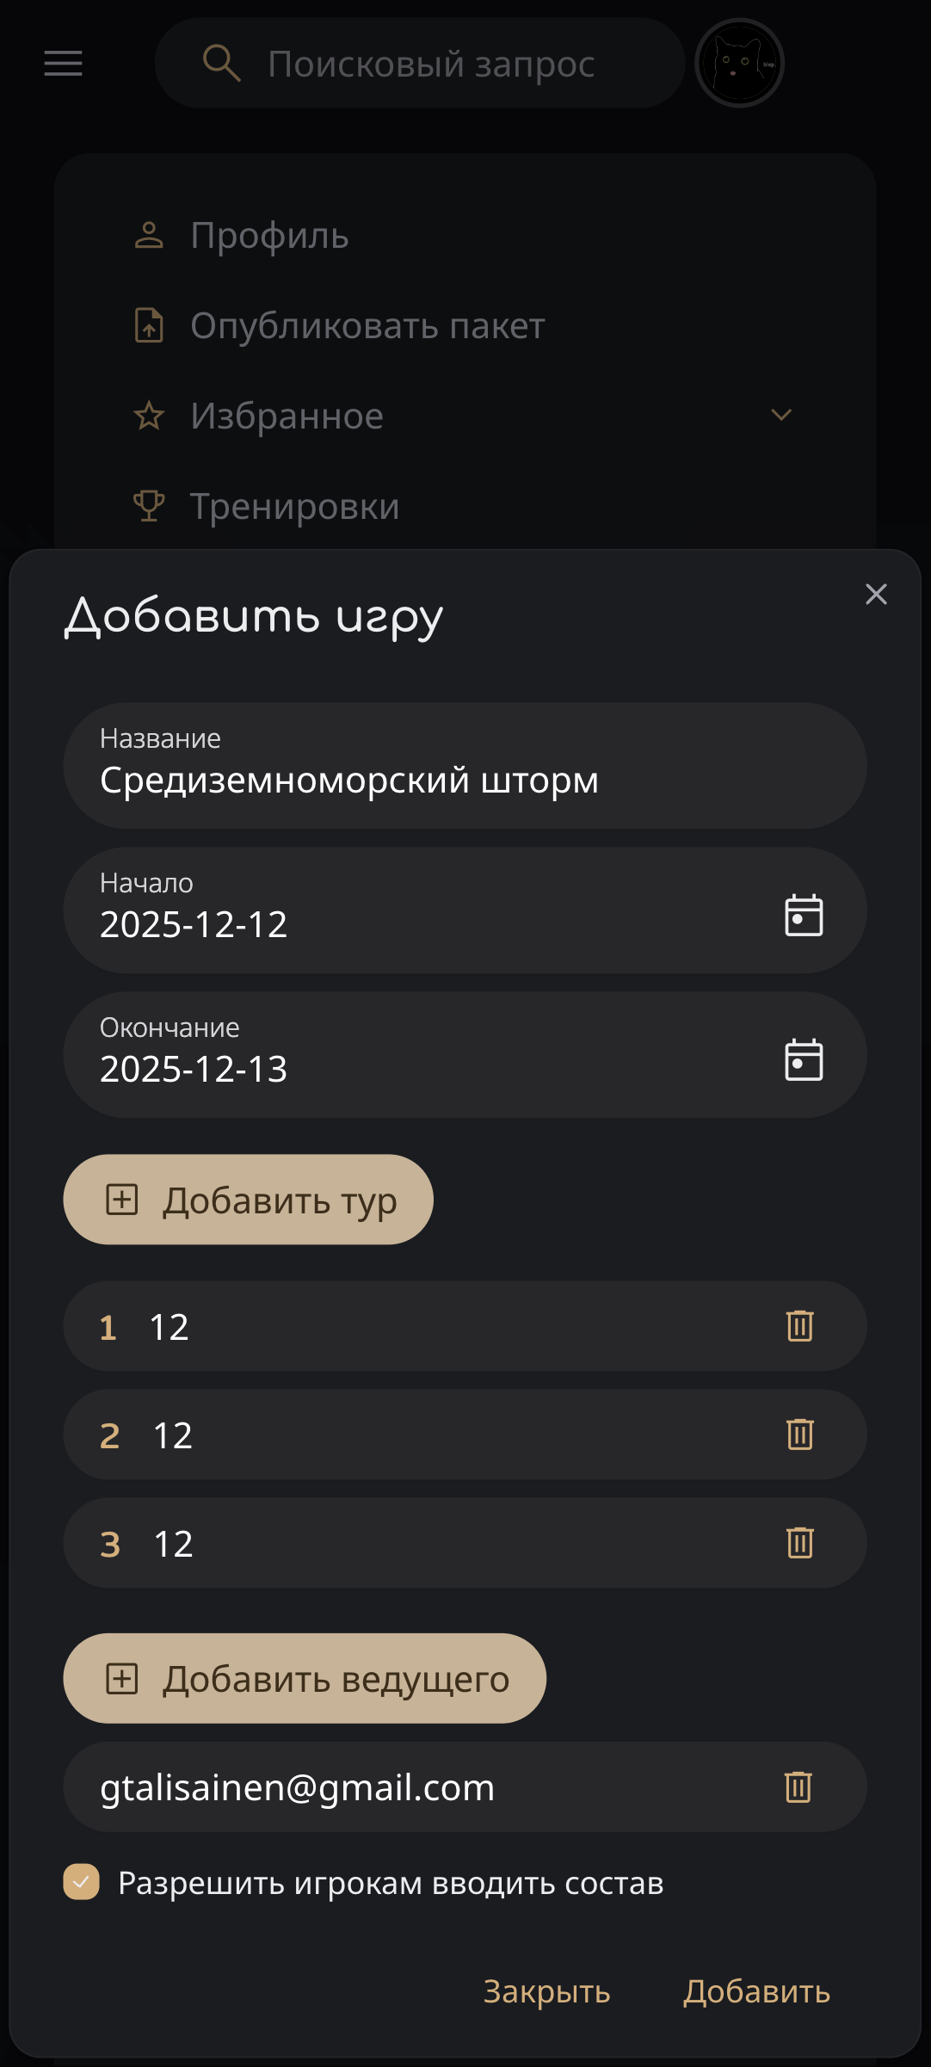Delete round 3 with trash icon
Viewport: 931px width, 2067px height.
pos(799,1543)
